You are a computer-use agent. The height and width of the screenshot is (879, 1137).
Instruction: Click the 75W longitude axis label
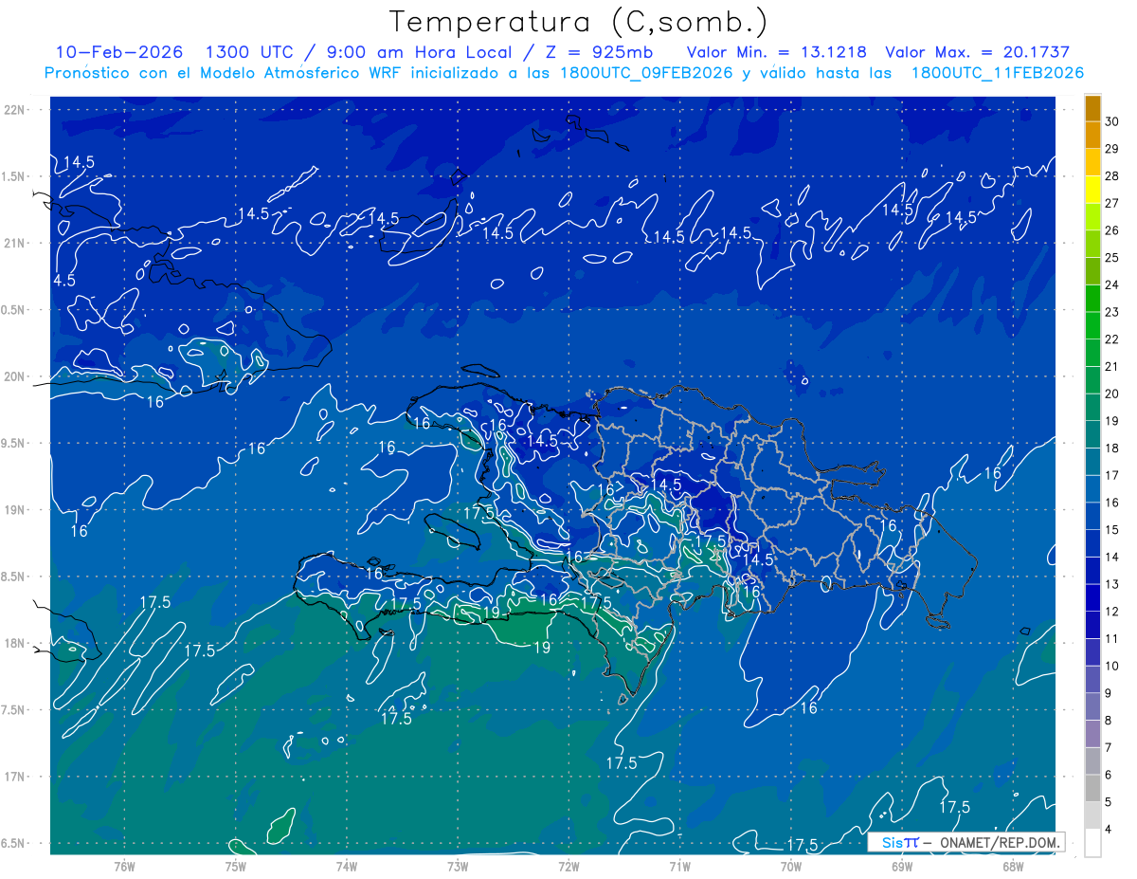click(236, 867)
